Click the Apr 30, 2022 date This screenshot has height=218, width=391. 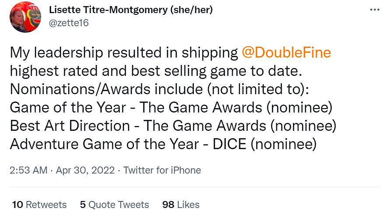85,170
